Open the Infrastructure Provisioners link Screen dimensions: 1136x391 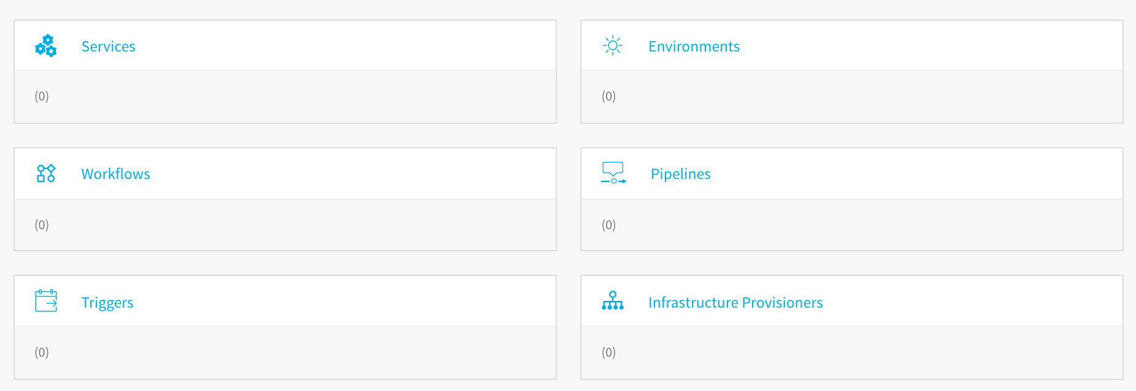[735, 303]
